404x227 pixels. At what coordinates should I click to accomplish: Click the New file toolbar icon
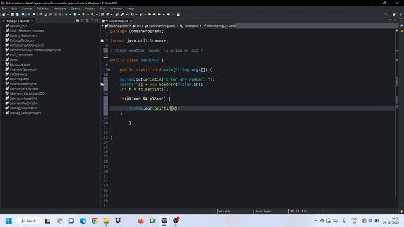4,15
